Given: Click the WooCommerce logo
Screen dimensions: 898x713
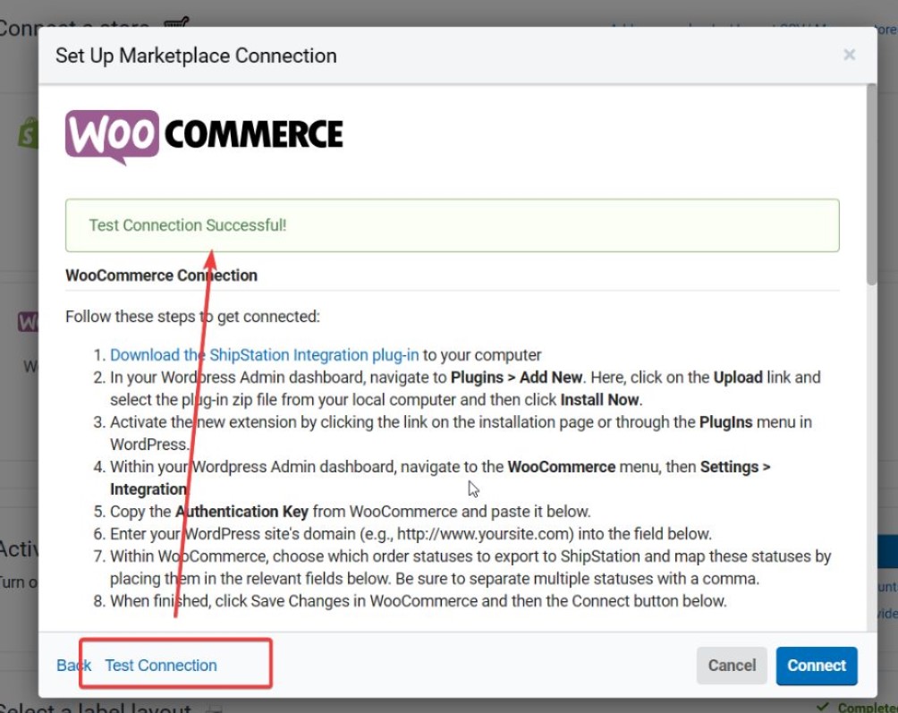Looking at the screenshot, I should click(204, 135).
